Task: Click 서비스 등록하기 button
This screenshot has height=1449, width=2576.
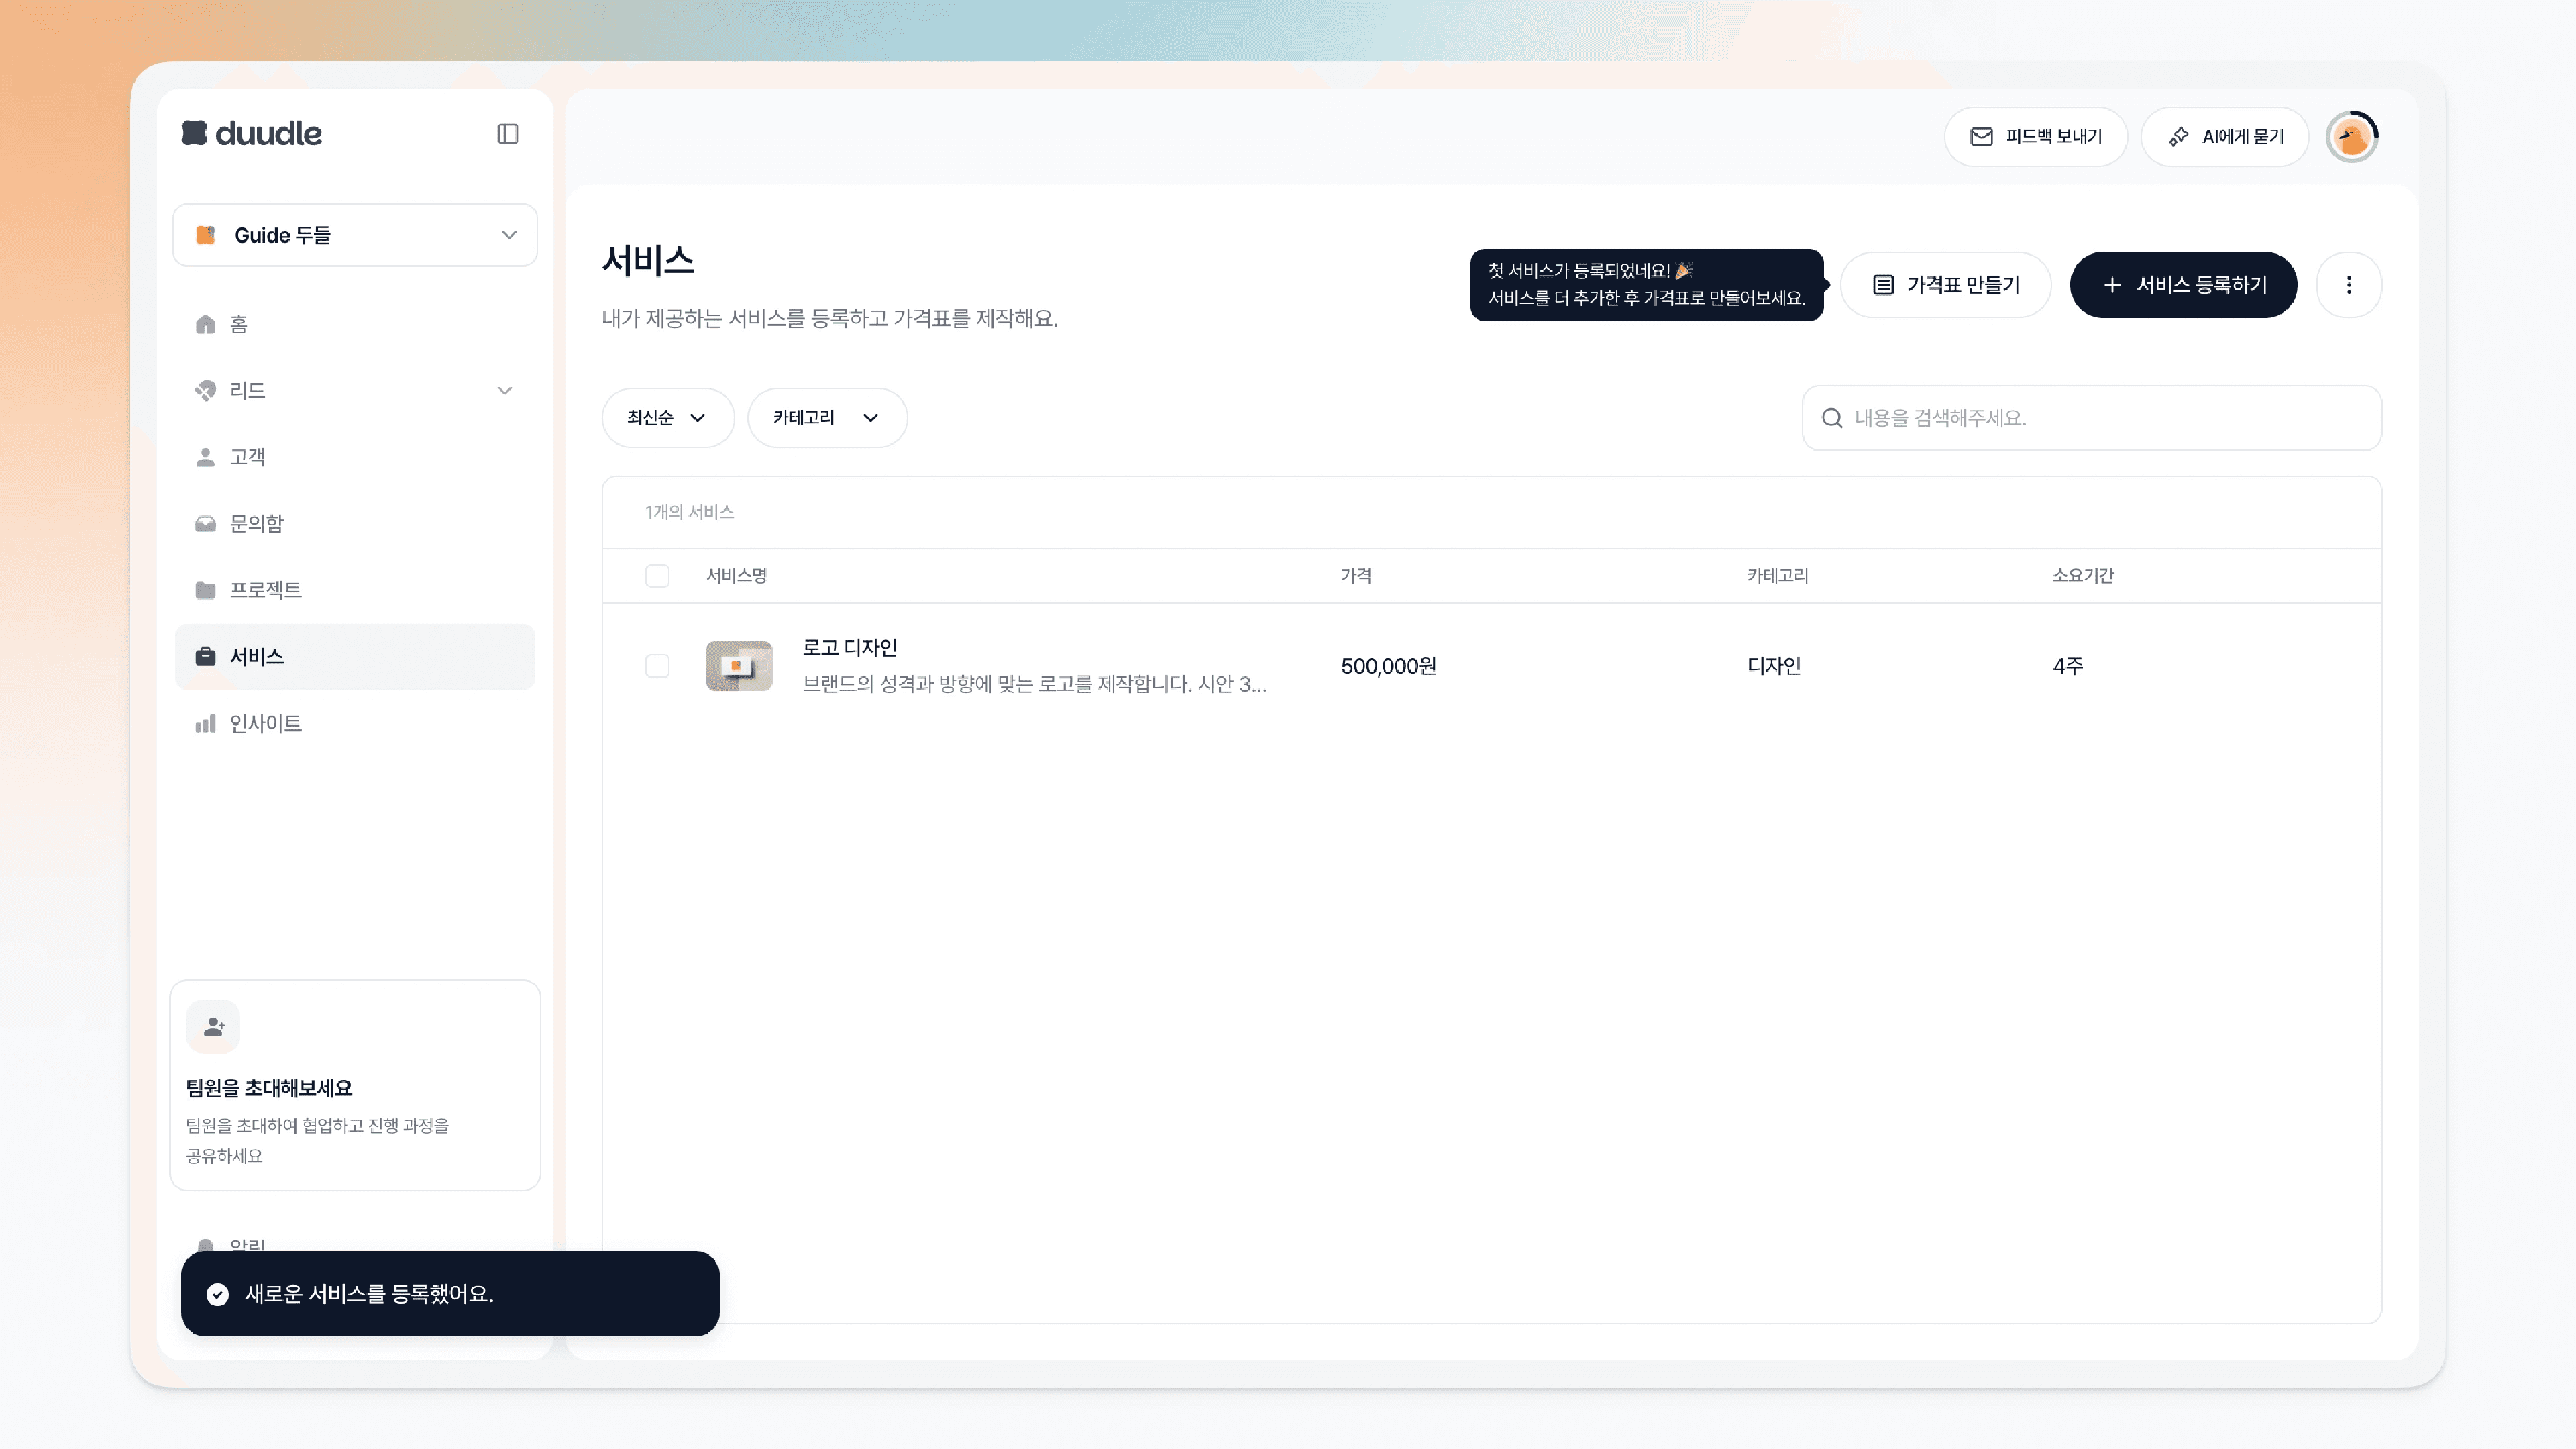Action: 2183,285
